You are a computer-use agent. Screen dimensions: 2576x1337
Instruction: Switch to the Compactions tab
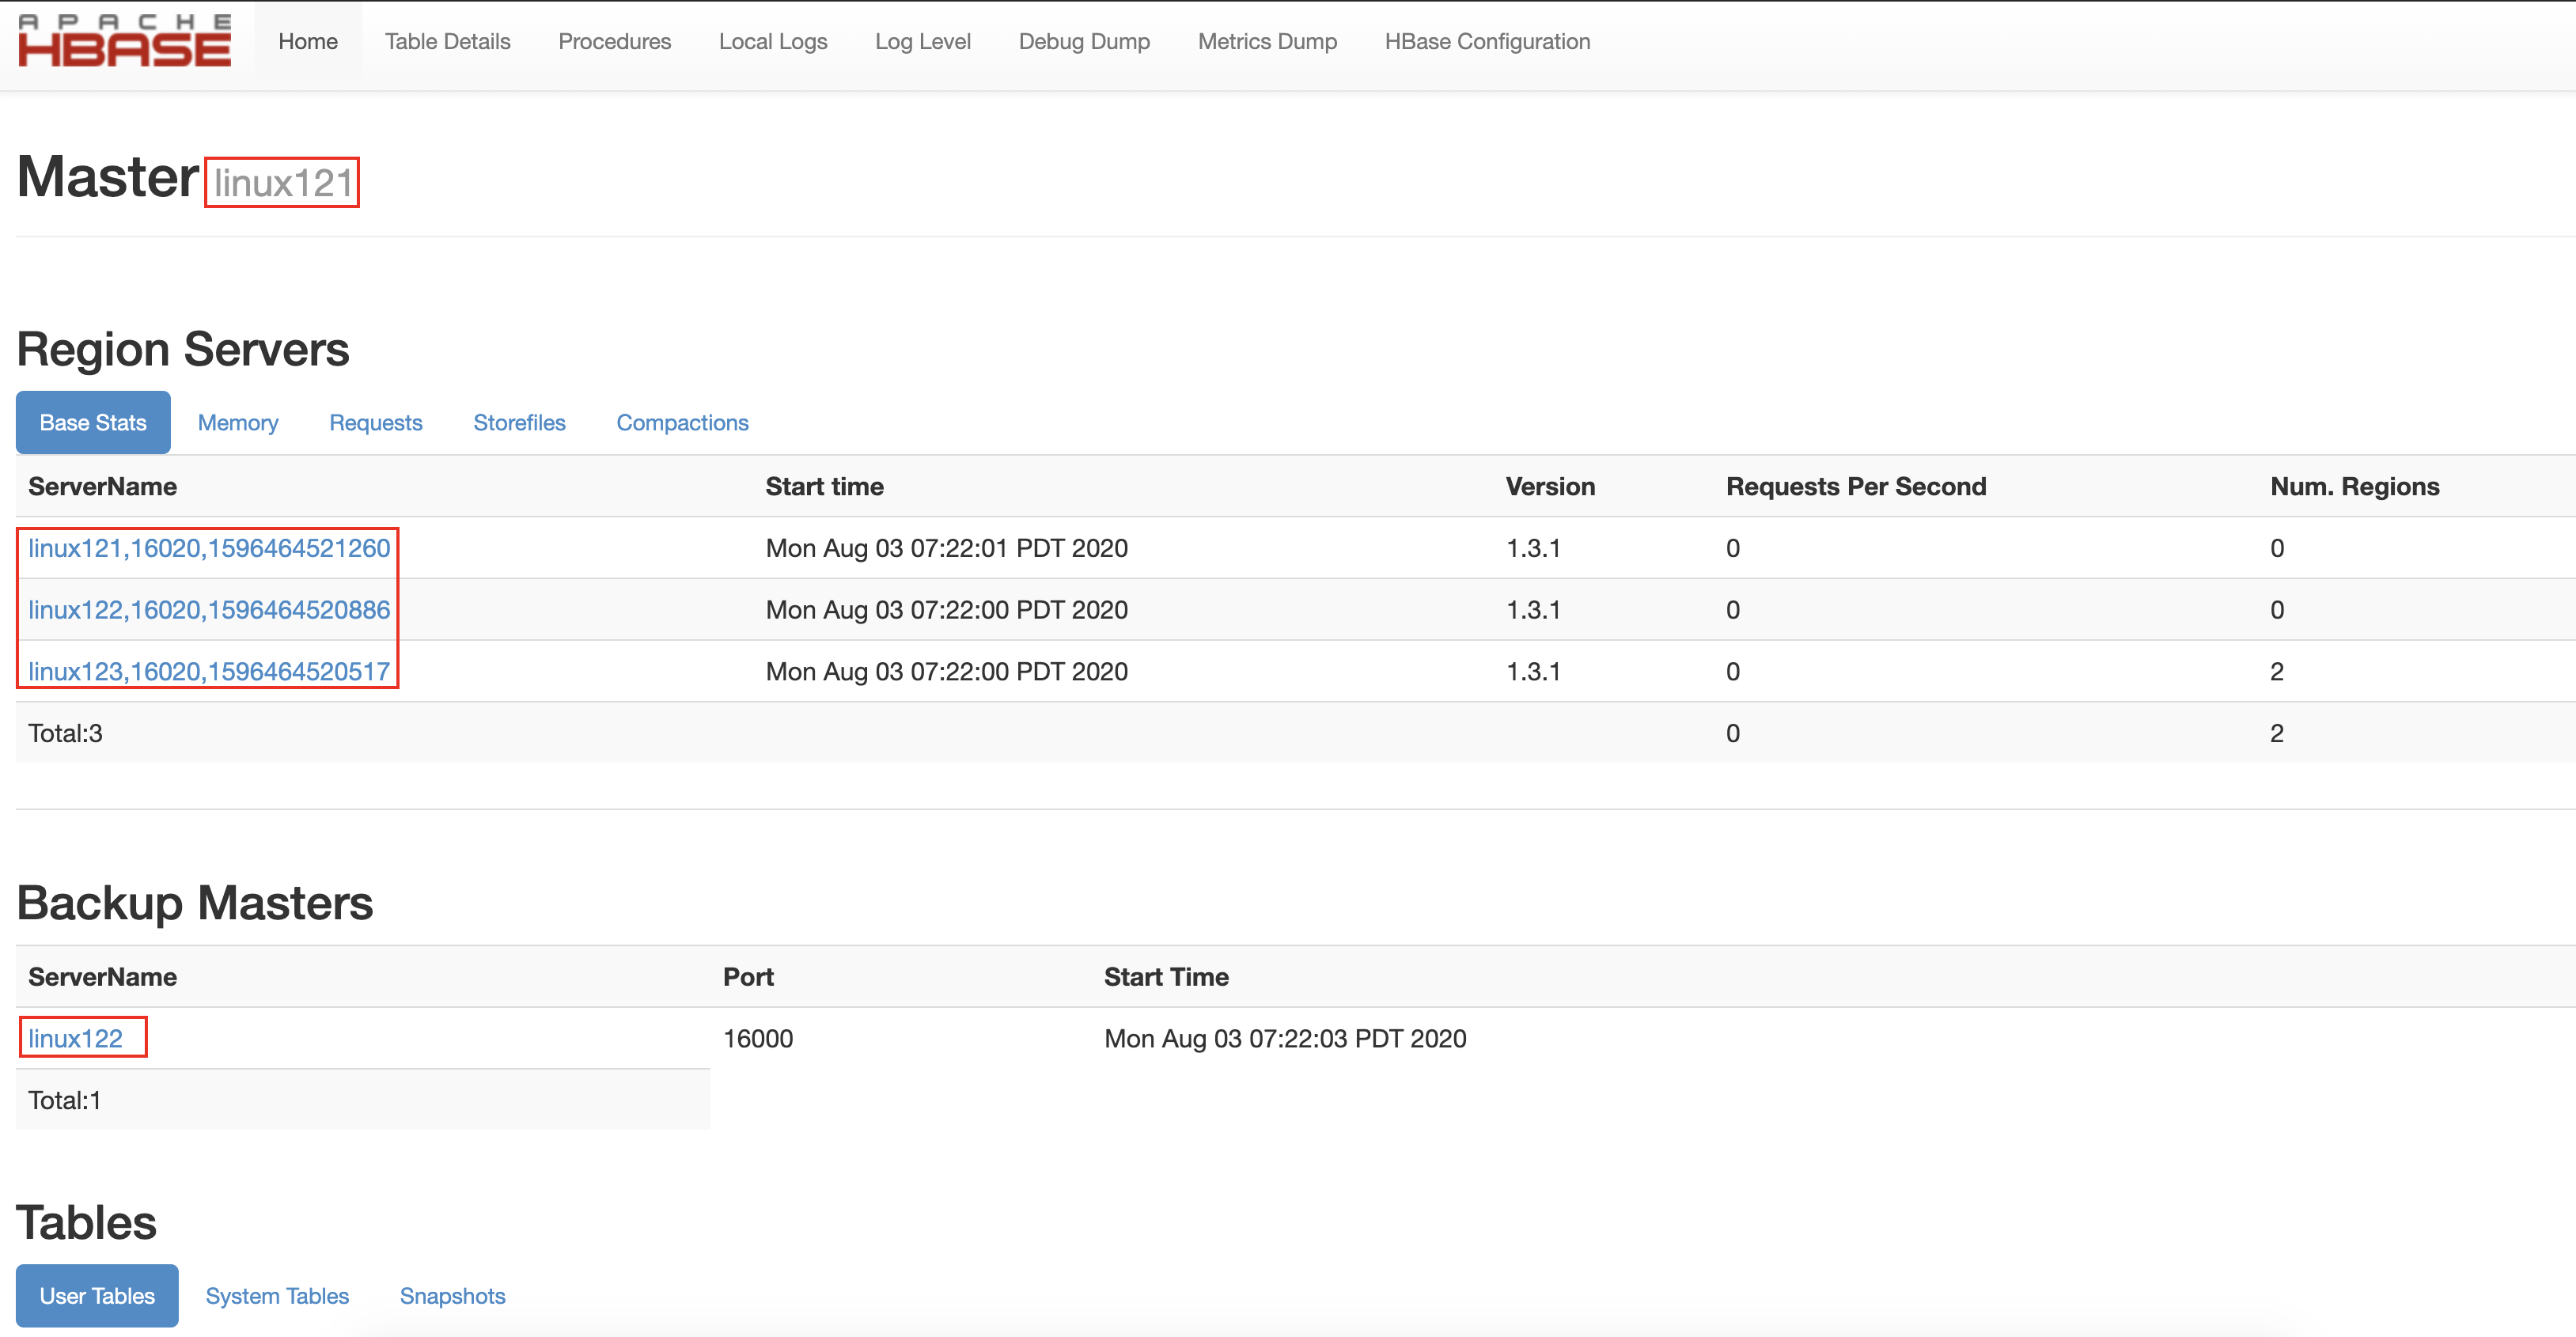tap(682, 422)
